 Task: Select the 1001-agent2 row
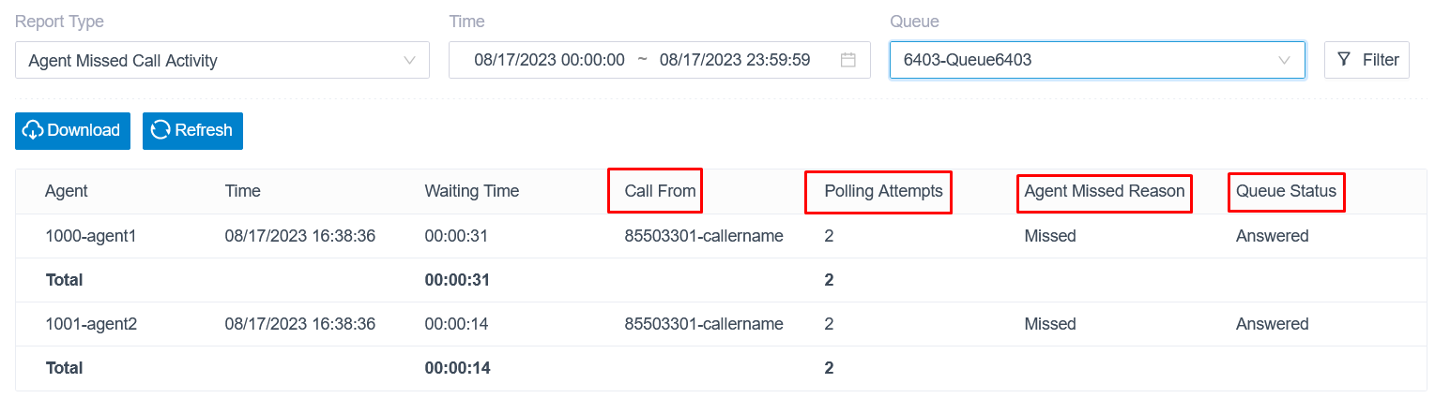[721, 324]
